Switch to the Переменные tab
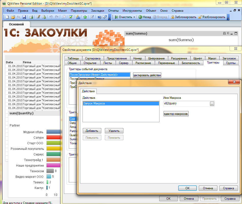 166,63
